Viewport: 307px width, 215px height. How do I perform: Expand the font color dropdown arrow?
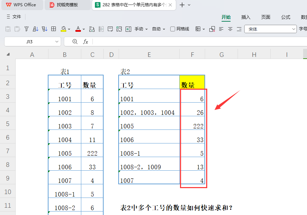coord(84,29)
